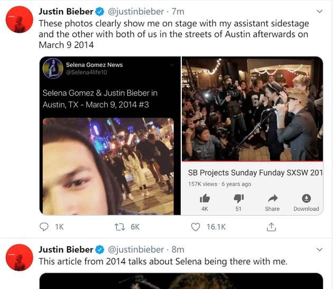The image size is (333, 289).
Task: Expand the Selena Gomez News tweet menu
Action: coord(171,65)
